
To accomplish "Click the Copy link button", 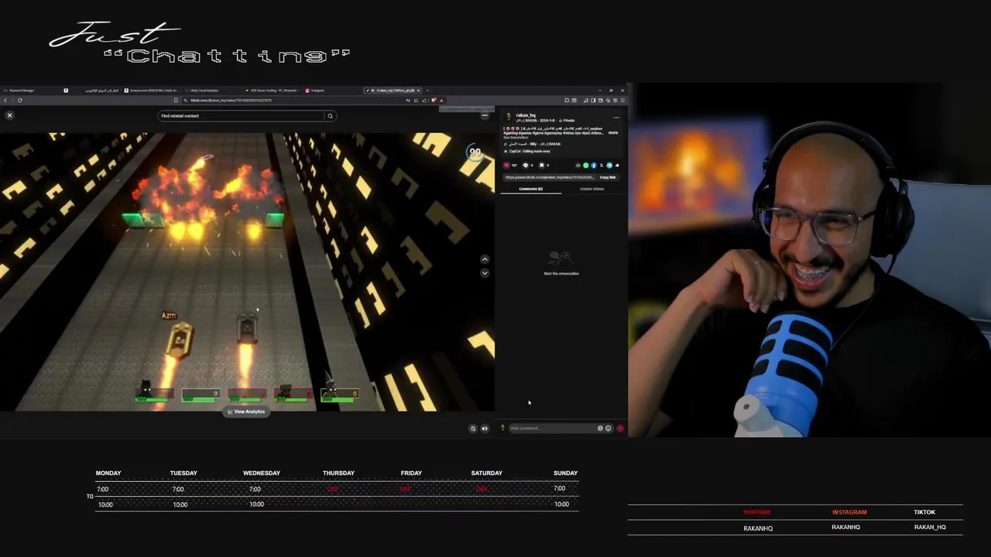I will [608, 177].
